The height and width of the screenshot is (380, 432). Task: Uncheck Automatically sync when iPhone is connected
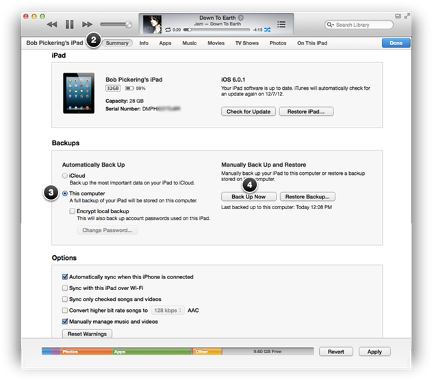tap(65, 277)
